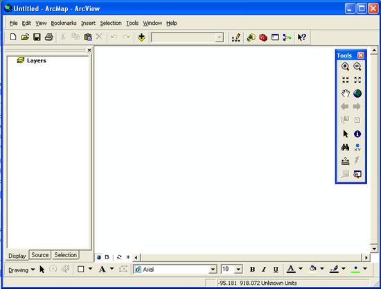Open the View menu
This screenshot has height=289, width=381.
(41, 23)
